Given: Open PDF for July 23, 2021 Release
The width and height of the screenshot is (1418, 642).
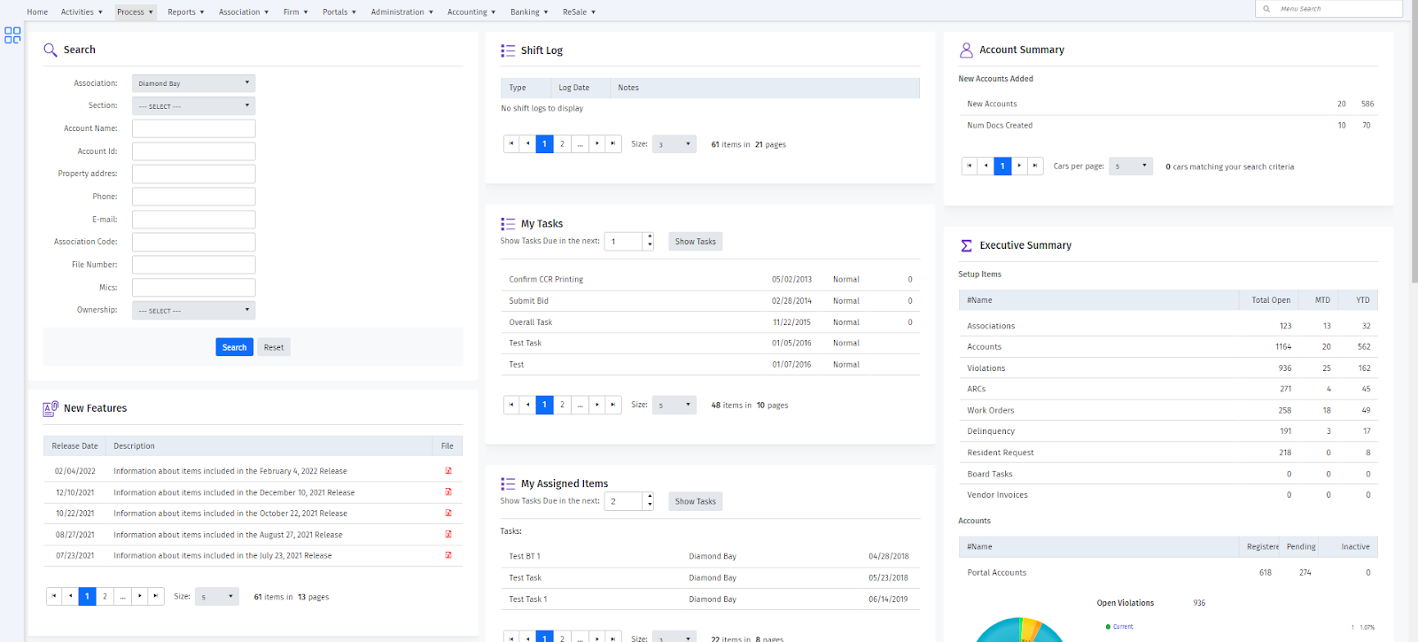Looking at the screenshot, I should coord(448,556).
